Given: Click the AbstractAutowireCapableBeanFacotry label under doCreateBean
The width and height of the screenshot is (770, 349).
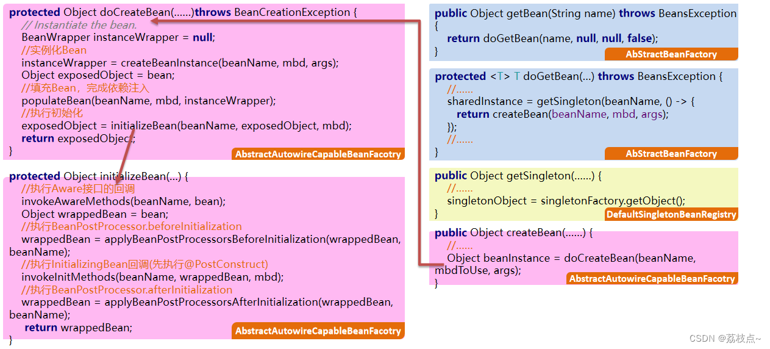Looking at the screenshot, I should 318,154.
